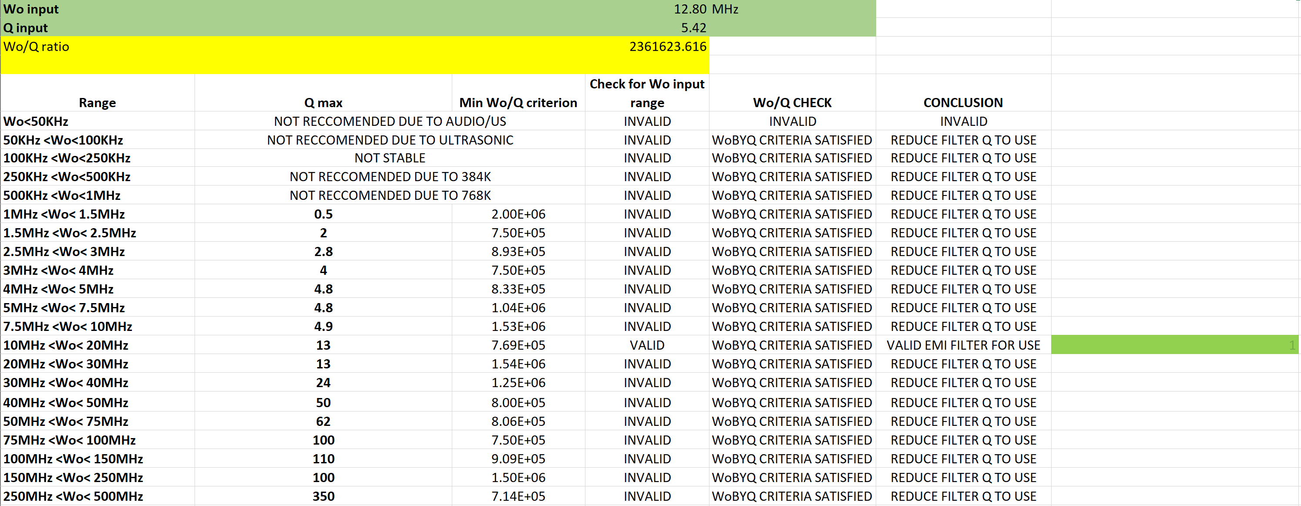Select 'VALID EMI FILTER FOR USE' conclusion cell
1301x506 pixels.
(x=963, y=345)
